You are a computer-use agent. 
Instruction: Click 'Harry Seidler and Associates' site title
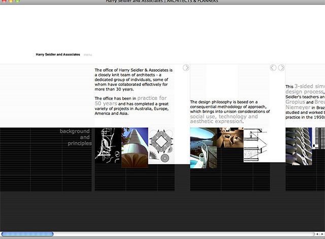[x=57, y=54]
